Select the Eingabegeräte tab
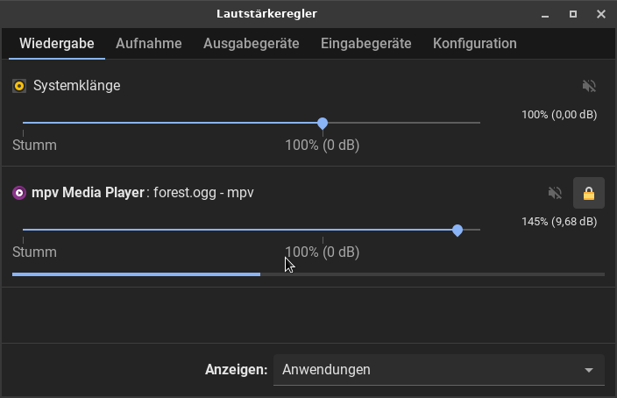 (366, 44)
